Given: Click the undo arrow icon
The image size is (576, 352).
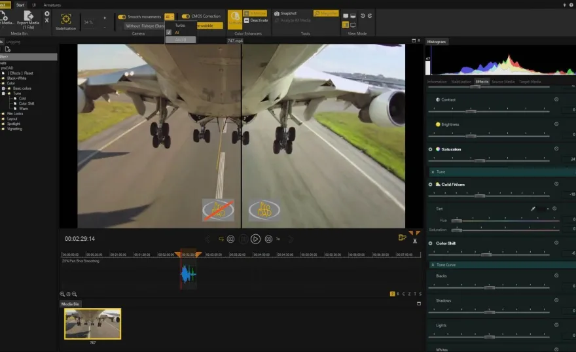Looking at the screenshot, I should coord(363,16).
